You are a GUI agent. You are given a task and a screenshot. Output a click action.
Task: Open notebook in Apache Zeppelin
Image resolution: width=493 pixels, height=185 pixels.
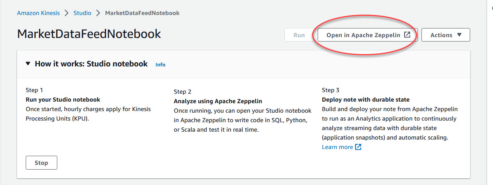pos(368,35)
